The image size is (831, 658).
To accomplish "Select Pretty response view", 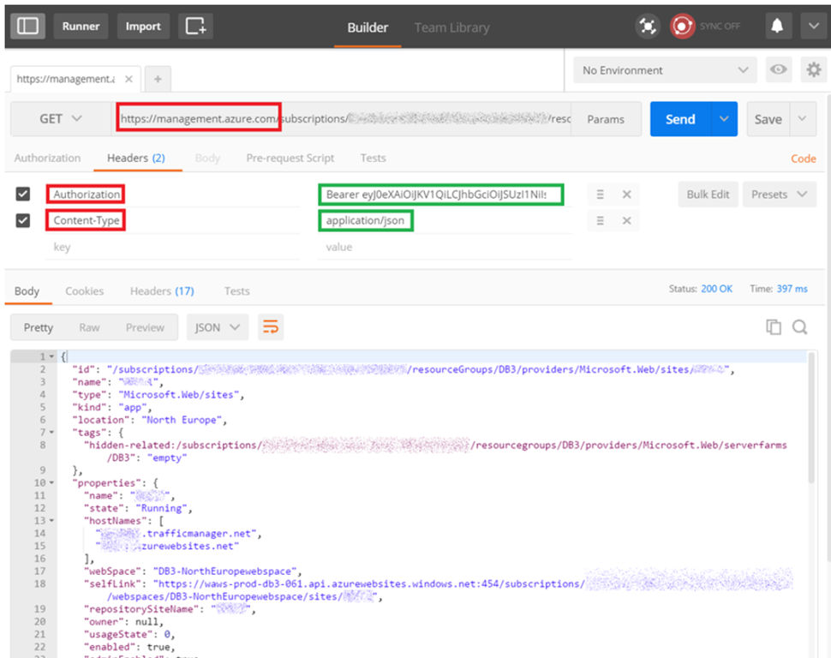I will click(x=39, y=327).
